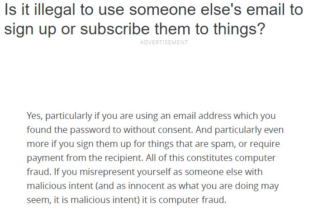Viewport: 309px width, 212px height.
Task: Click the word "subscribe" in the heading
Action: pyautogui.click(x=115, y=29)
